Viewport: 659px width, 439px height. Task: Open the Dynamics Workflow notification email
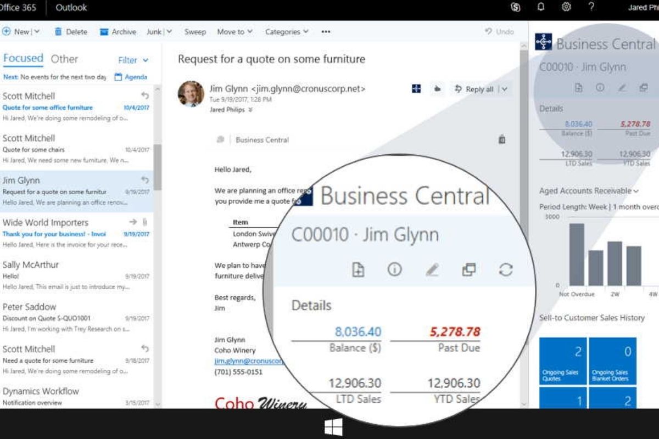click(76, 396)
